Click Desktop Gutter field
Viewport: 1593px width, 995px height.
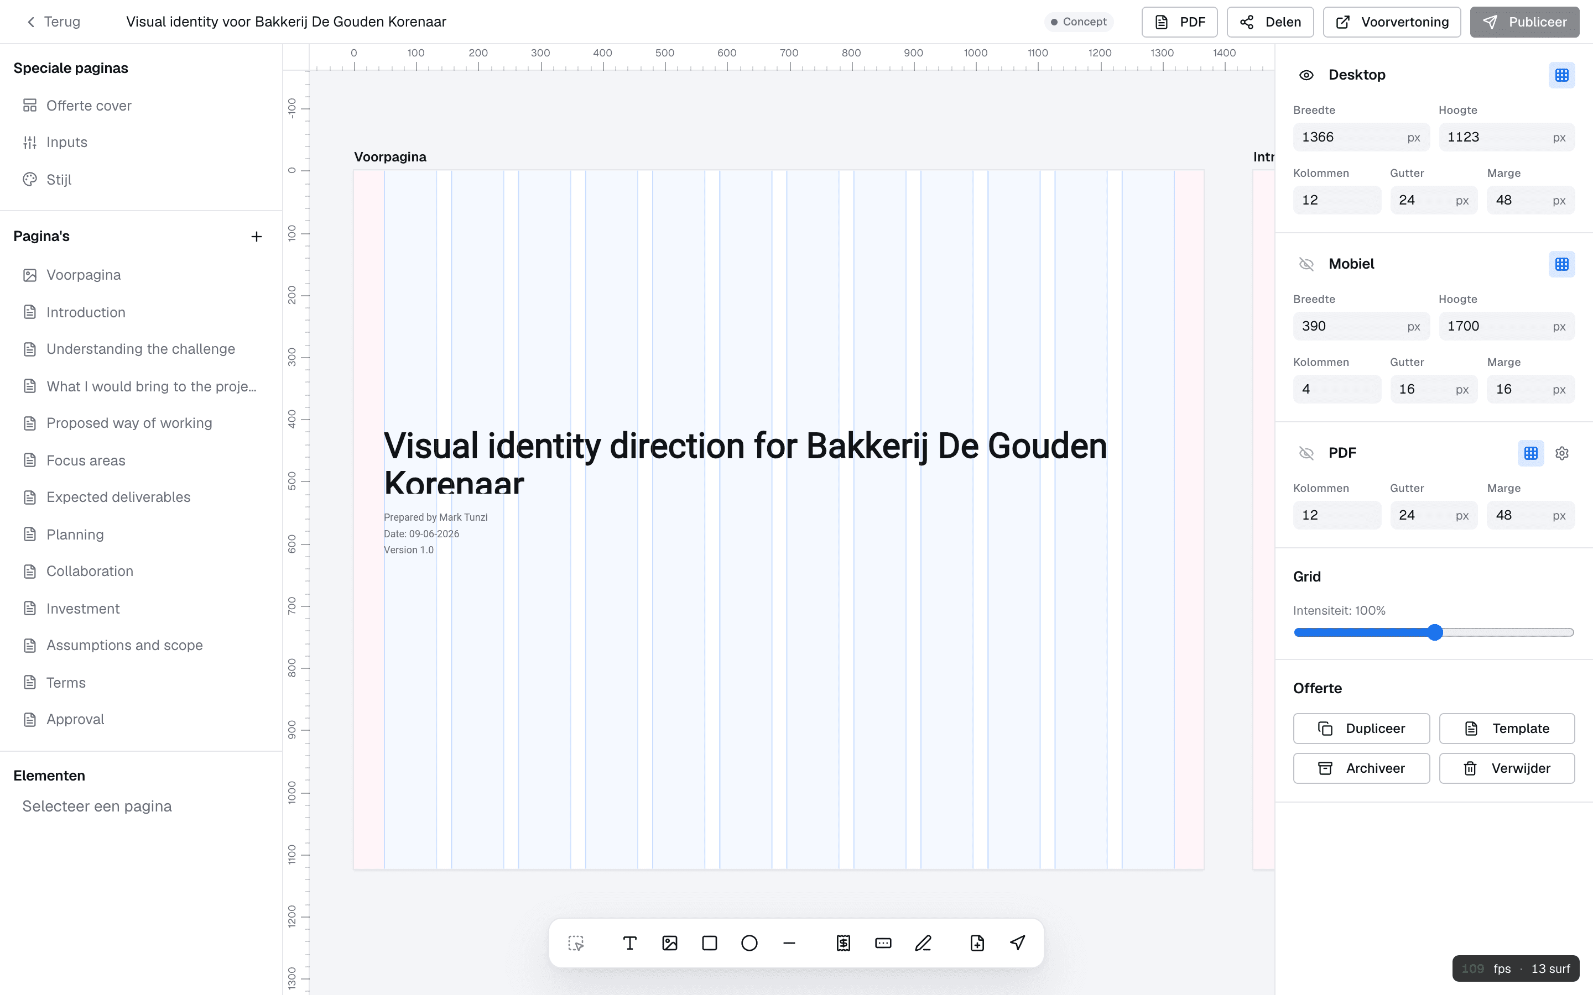pyautogui.click(x=1434, y=200)
